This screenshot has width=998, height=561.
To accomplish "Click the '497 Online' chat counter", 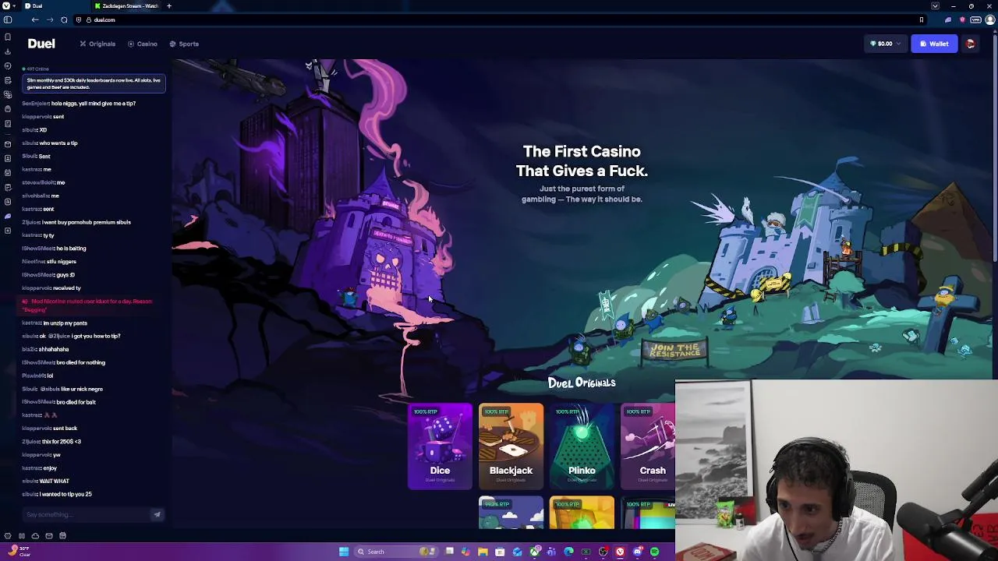I will pyautogui.click(x=36, y=69).
